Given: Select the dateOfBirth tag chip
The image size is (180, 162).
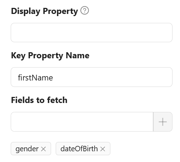Looking at the screenshot, I should click(x=83, y=149).
